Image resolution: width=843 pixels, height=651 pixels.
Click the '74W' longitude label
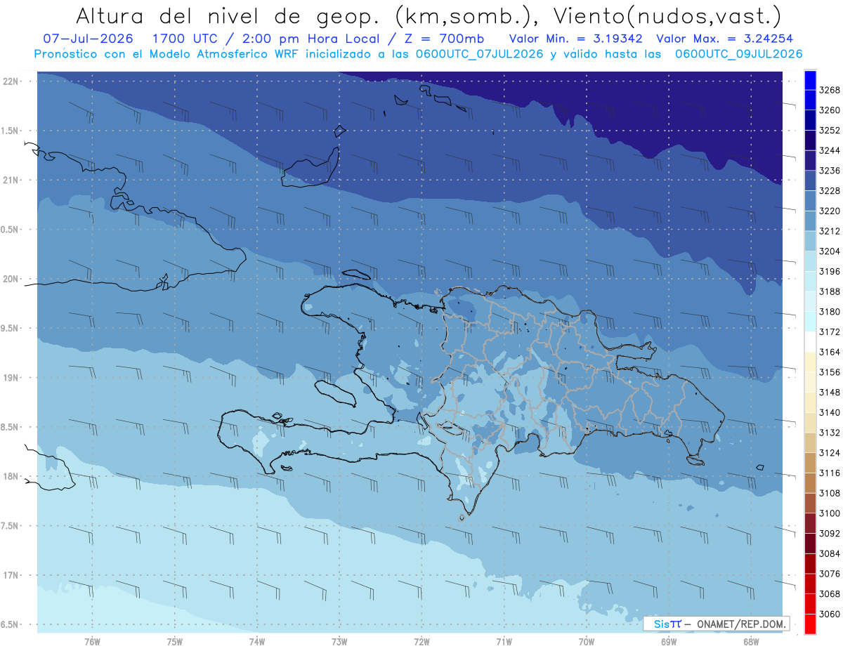coord(257,641)
